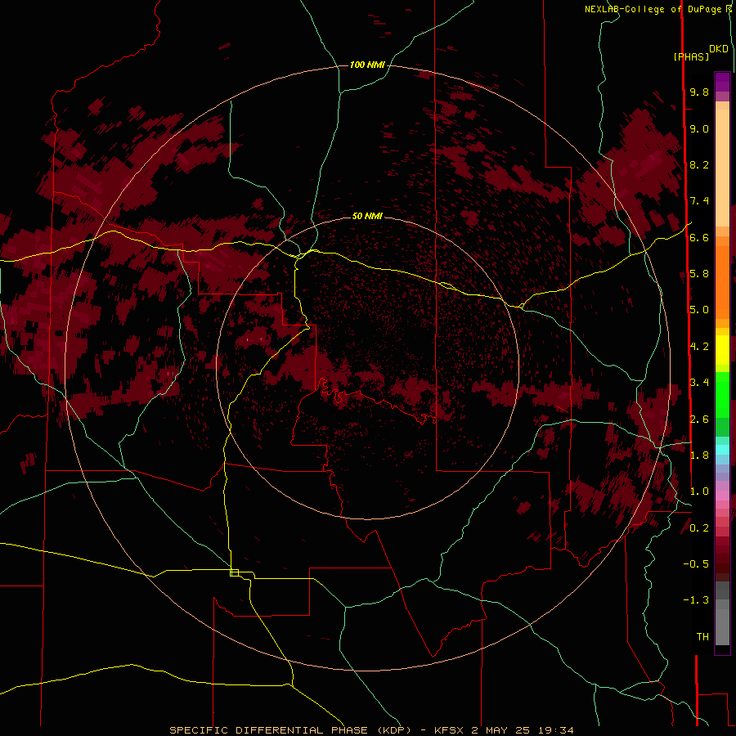Click the 1.8 scale value
Image resolution: width=736 pixels, height=736 pixels.
(699, 456)
